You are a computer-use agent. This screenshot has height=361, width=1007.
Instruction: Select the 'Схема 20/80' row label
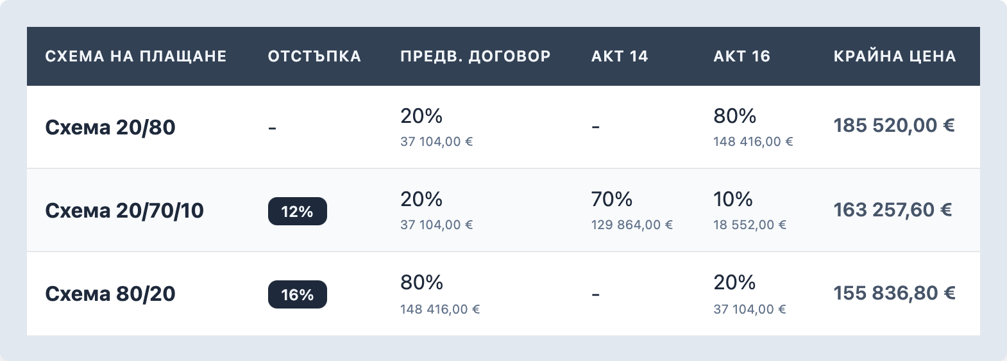click(x=110, y=127)
